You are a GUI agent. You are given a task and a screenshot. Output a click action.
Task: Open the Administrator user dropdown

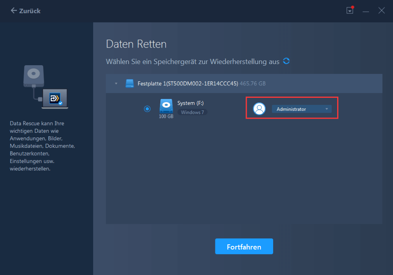(x=301, y=109)
